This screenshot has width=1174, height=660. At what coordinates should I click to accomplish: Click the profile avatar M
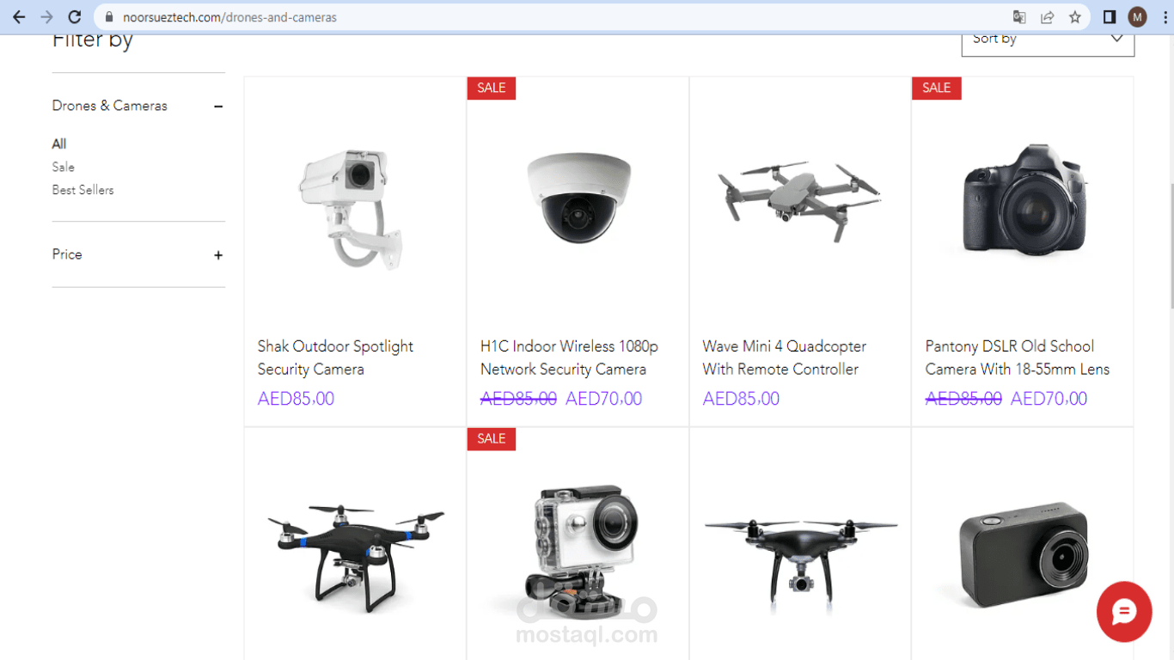(1138, 17)
